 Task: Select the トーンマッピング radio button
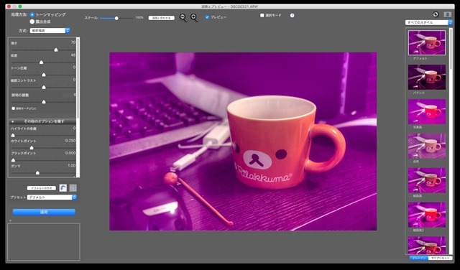32,14
